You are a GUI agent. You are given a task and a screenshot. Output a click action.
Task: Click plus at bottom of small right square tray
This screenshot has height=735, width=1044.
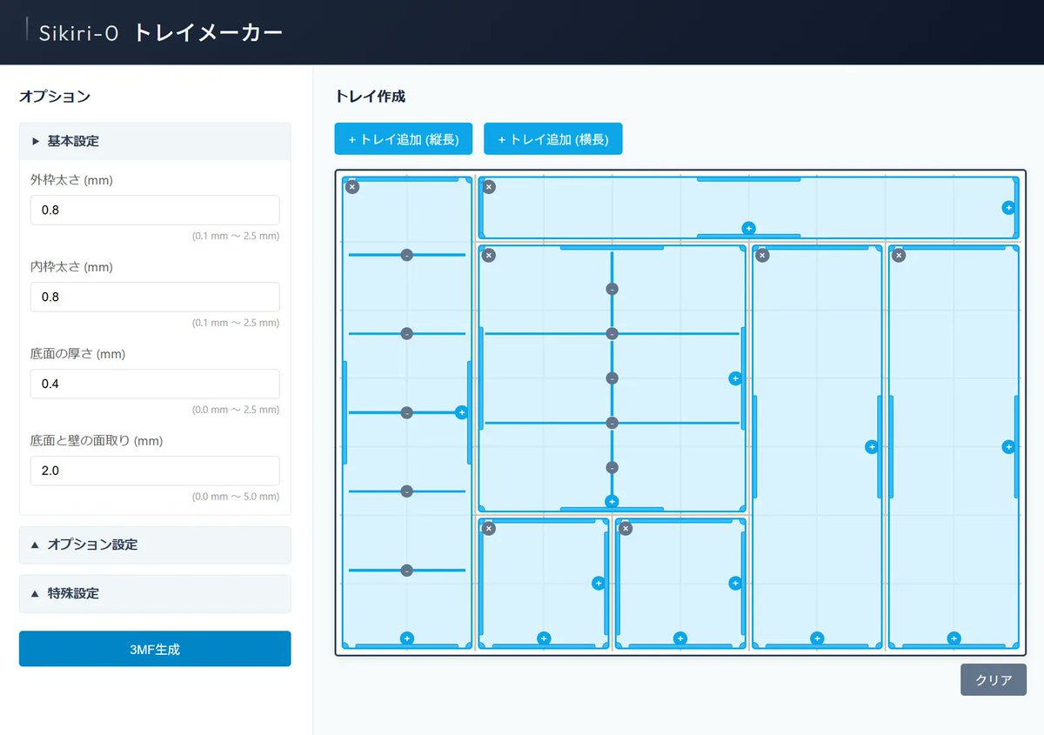point(680,638)
